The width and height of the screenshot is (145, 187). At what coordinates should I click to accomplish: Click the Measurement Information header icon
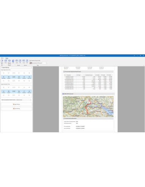point(64,119)
